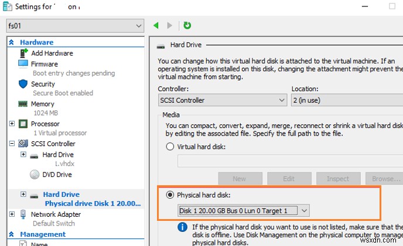
Task: Click the '1 Virtual processor' text
Action: (x=60, y=133)
